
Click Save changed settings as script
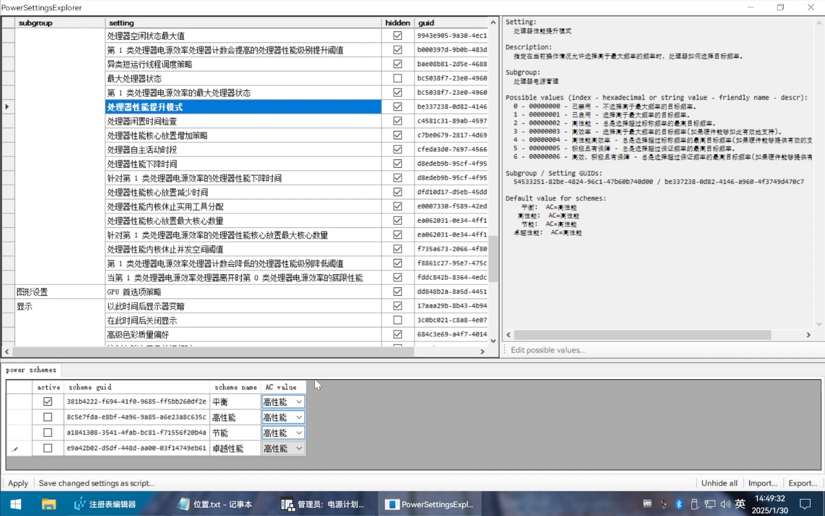[96, 483]
